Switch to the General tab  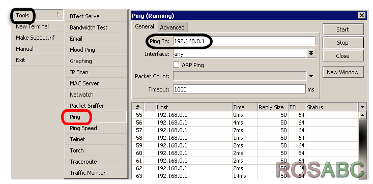[144, 26]
